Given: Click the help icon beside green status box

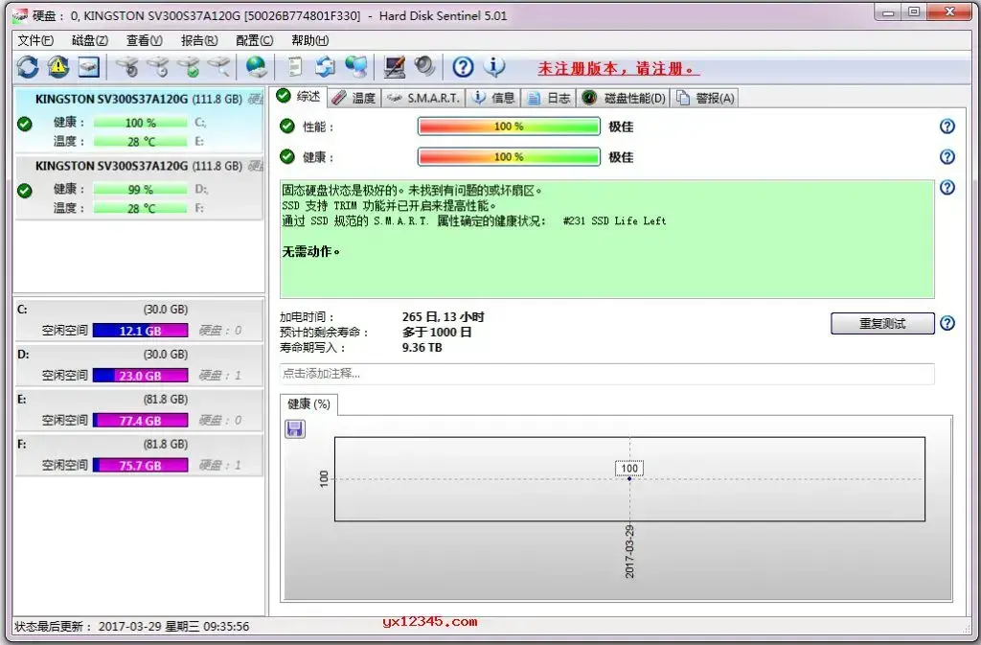Looking at the screenshot, I should tap(947, 187).
